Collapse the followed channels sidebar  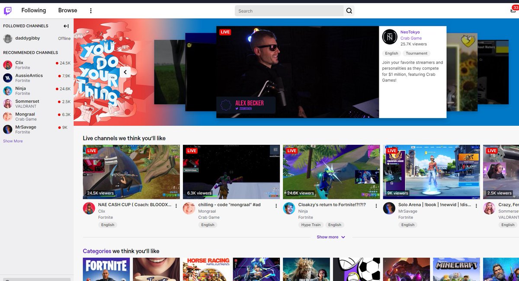click(66, 26)
